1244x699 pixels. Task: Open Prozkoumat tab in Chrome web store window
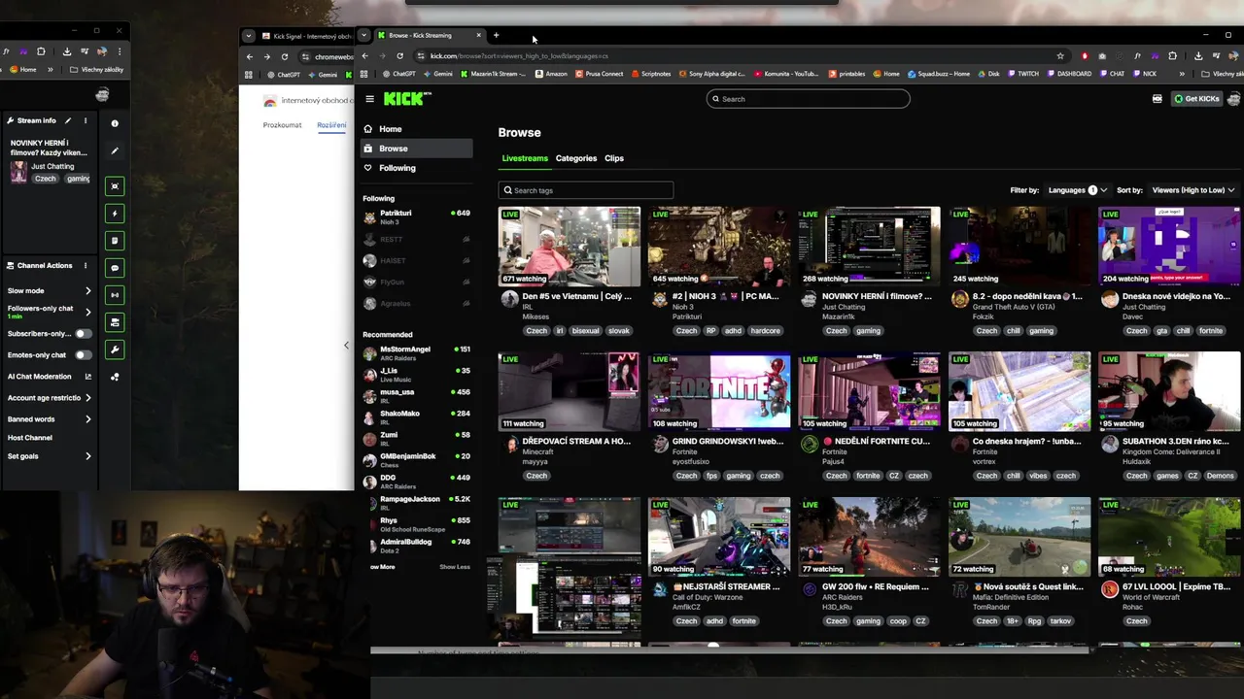point(282,125)
